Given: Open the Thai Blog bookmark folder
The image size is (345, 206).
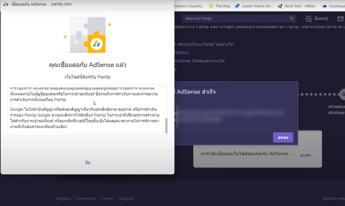Looking at the screenshot, I should tap(219, 6).
